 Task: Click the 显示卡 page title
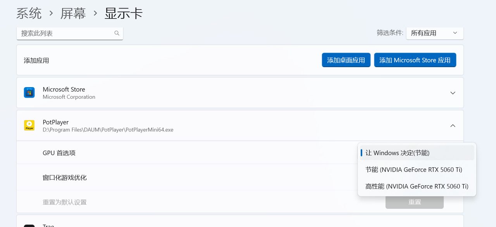(x=124, y=14)
